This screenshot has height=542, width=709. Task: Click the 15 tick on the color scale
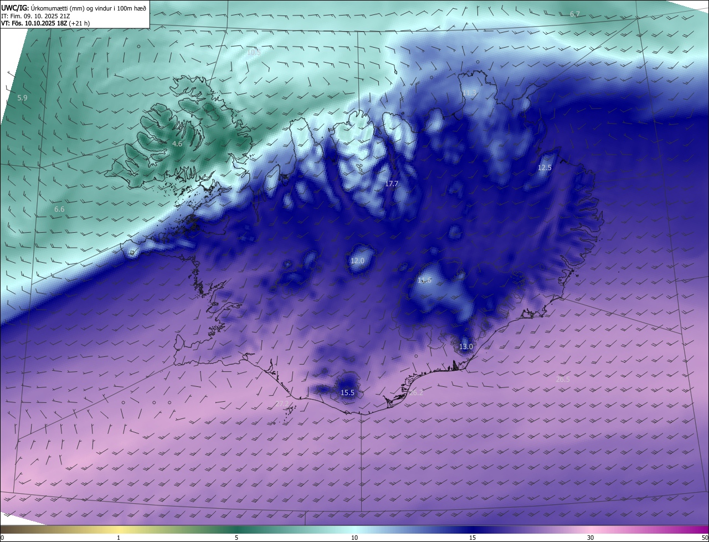pos(472,538)
